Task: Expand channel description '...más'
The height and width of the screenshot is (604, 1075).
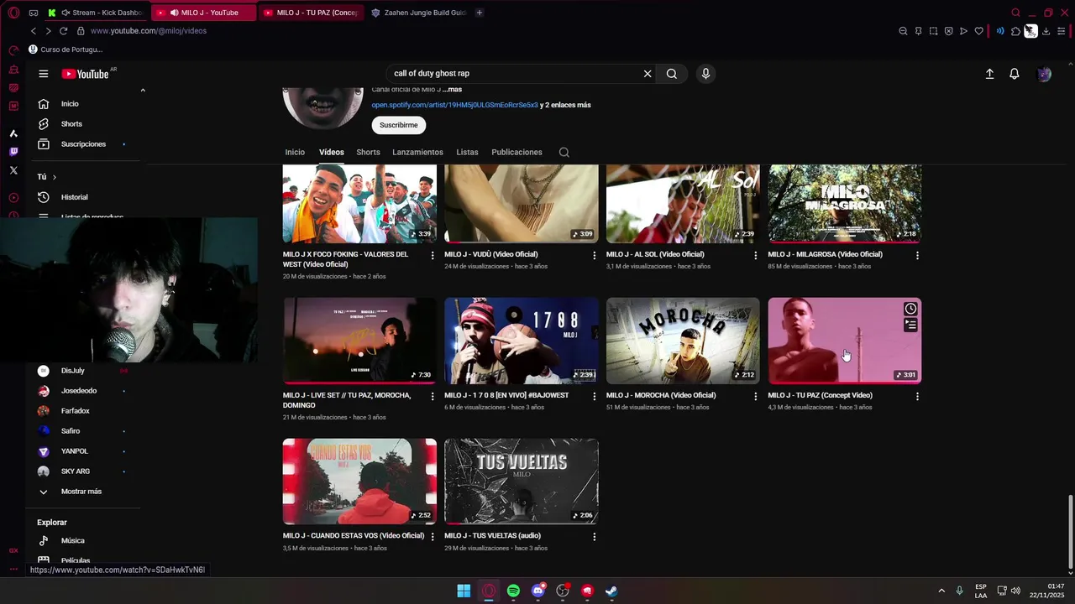Action: (x=452, y=90)
